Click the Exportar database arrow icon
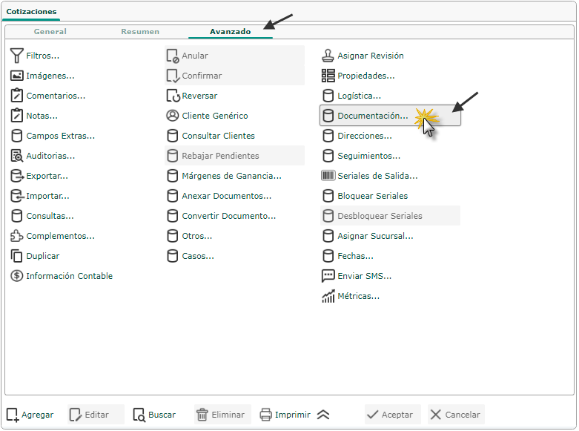The image size is (579, 431). 16,176
